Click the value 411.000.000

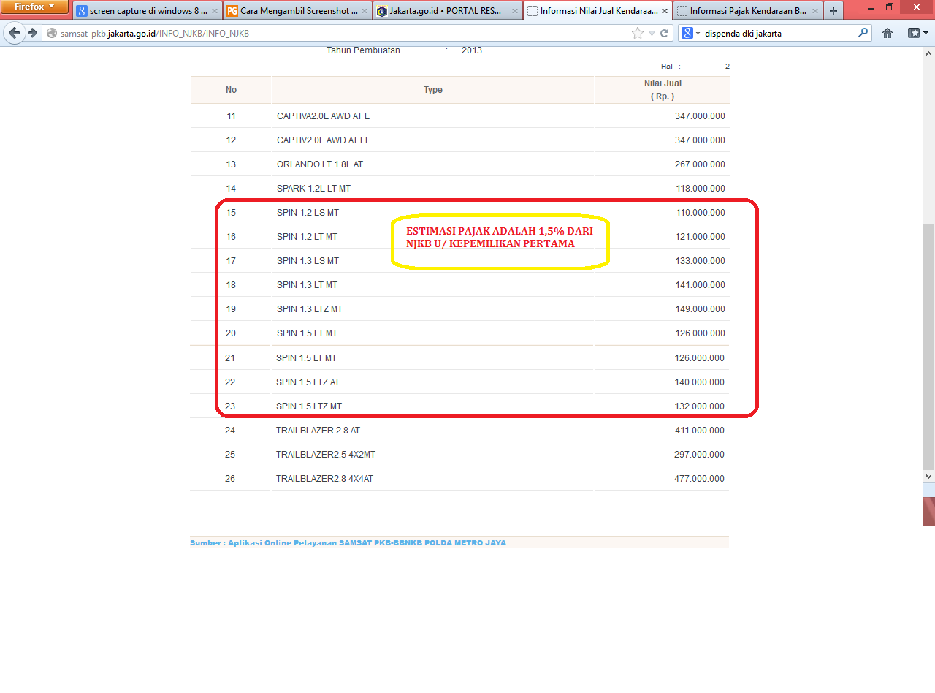(x=700, y=431)
